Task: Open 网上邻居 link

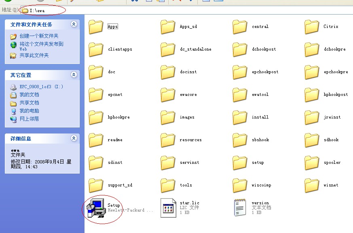Action: click(29, 119)
